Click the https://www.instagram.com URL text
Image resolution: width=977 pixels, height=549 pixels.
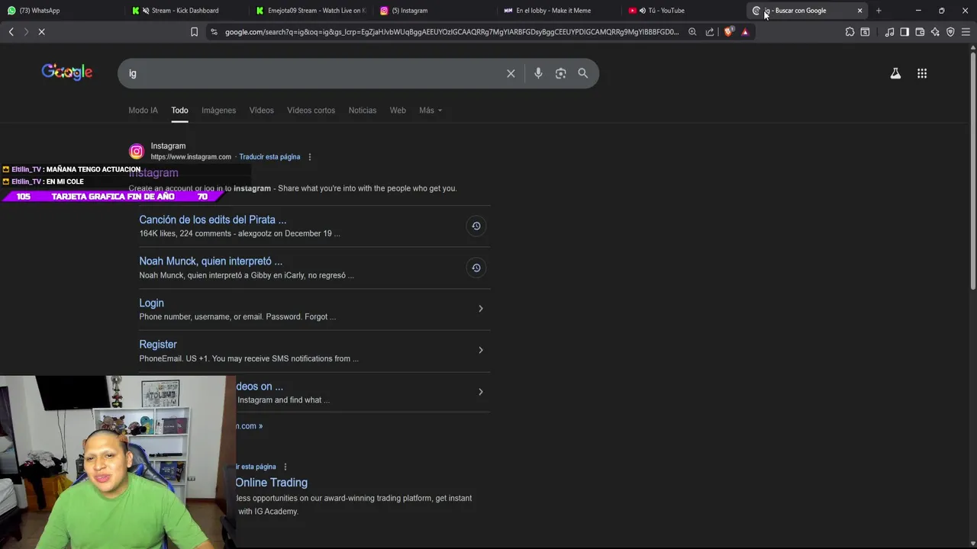191,157
